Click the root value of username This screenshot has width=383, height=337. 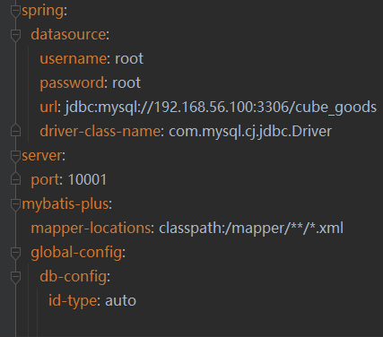(129, 58)
